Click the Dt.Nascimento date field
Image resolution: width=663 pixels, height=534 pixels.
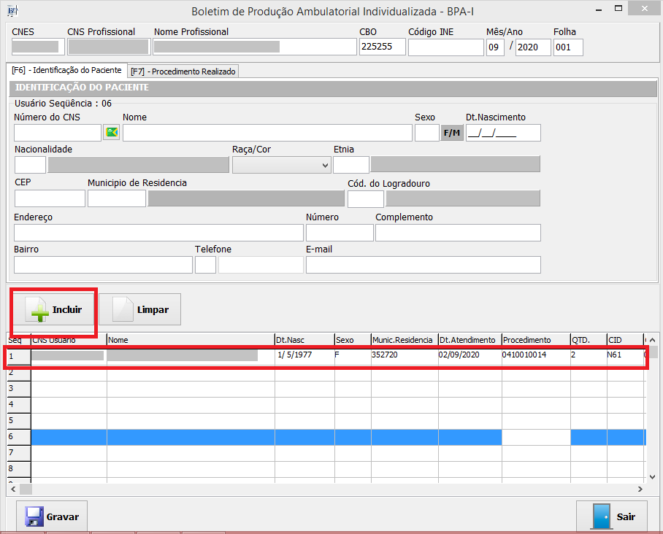(x=503, y=133)
